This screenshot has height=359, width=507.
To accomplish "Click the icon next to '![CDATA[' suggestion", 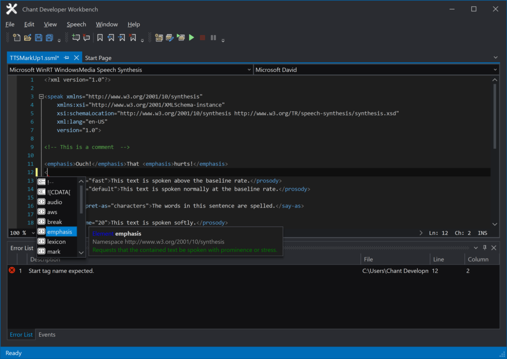I will [x=42, y=192].
